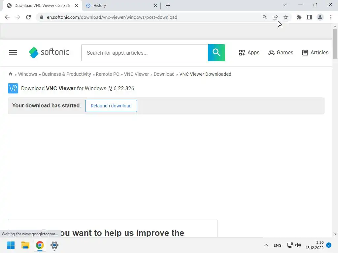Click network icon in system tray

(290, 245)
